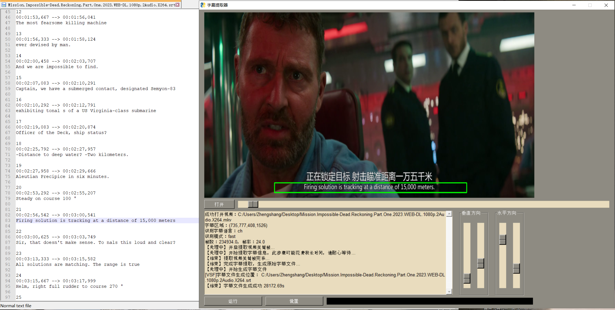Click the line 'Helm, right full rudder to course 270'
This screenshot has height=310, width=615.
[x=69, y=286]
